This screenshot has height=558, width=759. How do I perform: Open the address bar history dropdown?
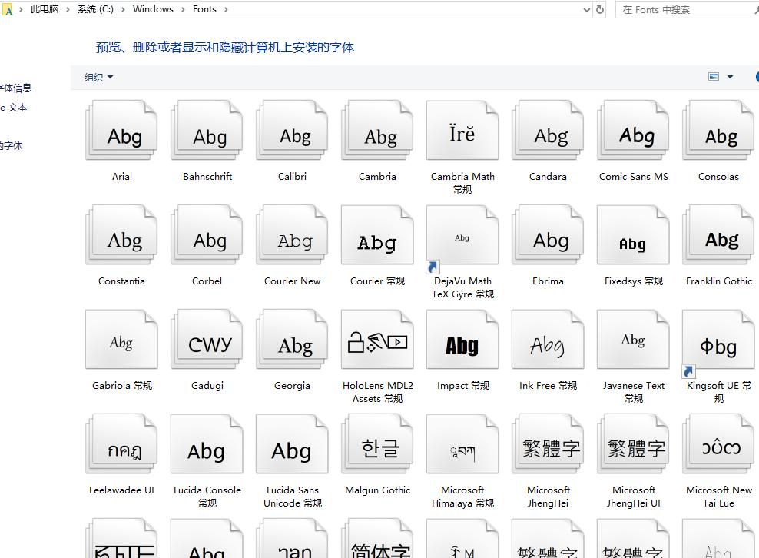coord(587,10)
